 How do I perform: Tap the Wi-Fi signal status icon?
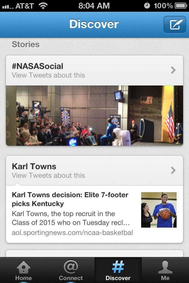click(43, 6)
